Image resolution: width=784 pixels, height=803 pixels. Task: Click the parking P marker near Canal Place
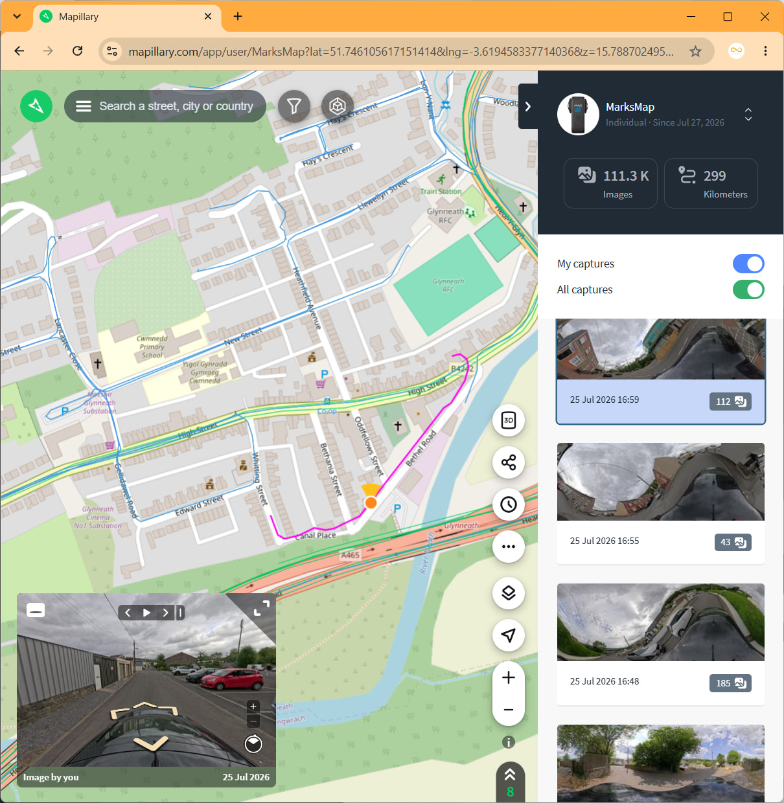coord(397,508)
